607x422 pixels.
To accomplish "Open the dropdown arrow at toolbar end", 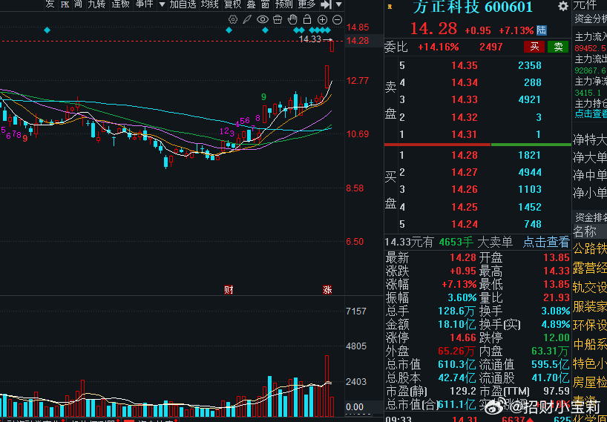I will point(338,4).
